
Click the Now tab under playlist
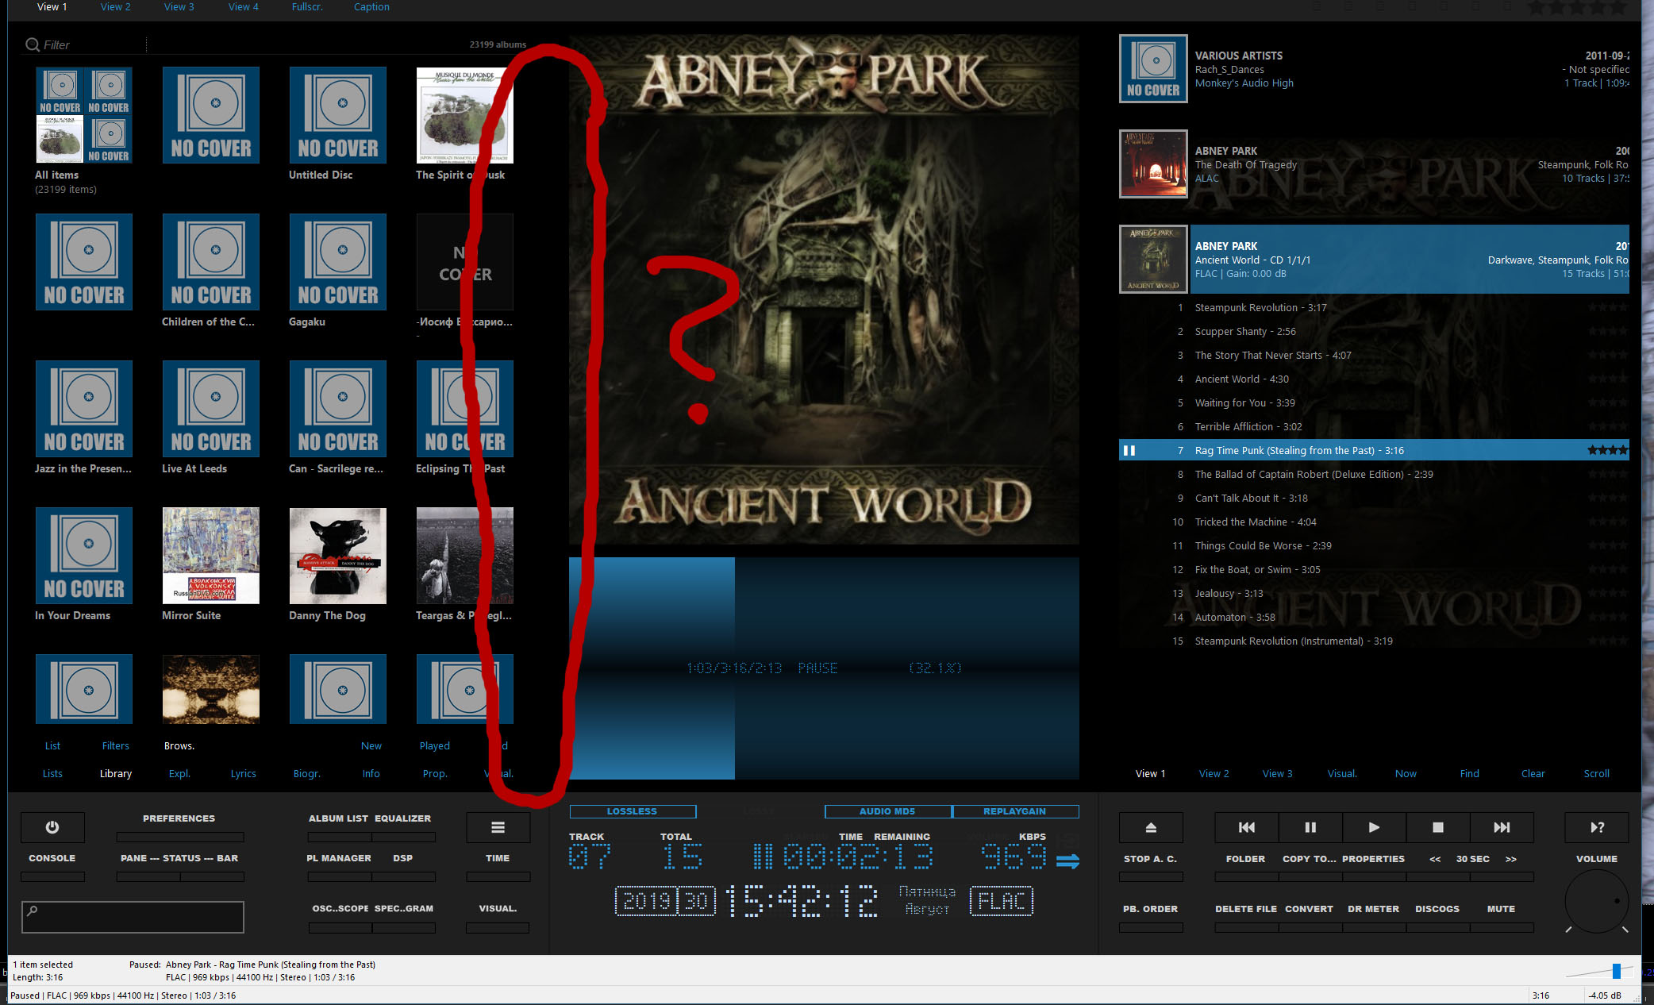(1406, 773)
